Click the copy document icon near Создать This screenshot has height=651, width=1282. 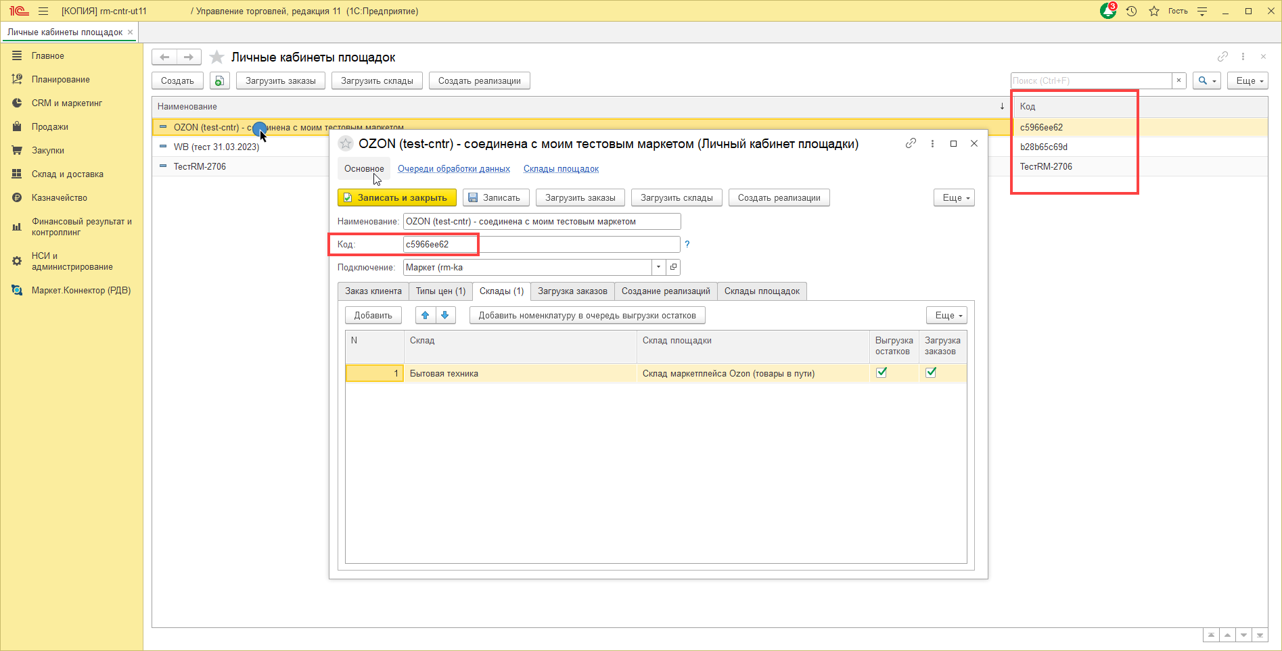point(219,81)
